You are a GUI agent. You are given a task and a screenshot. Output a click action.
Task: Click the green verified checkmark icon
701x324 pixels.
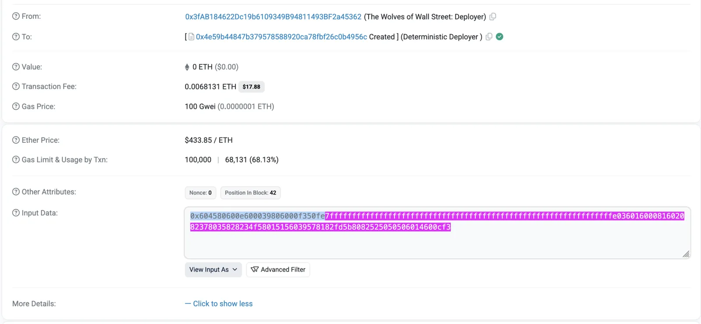point(499,37)
